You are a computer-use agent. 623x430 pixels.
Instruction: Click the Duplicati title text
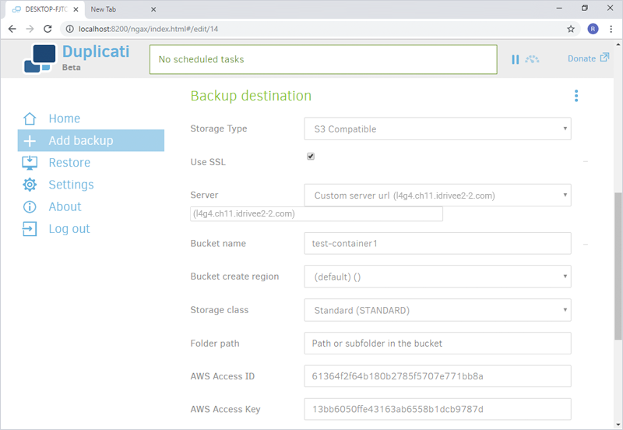(x=96, y=51)
